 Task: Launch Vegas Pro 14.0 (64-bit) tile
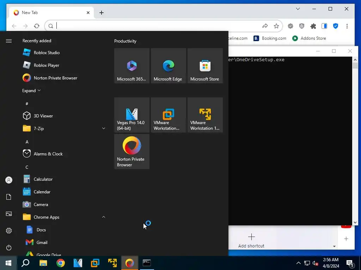tap(132, 115)
